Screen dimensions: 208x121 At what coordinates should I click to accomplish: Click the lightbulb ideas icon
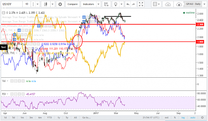(116, 4)
